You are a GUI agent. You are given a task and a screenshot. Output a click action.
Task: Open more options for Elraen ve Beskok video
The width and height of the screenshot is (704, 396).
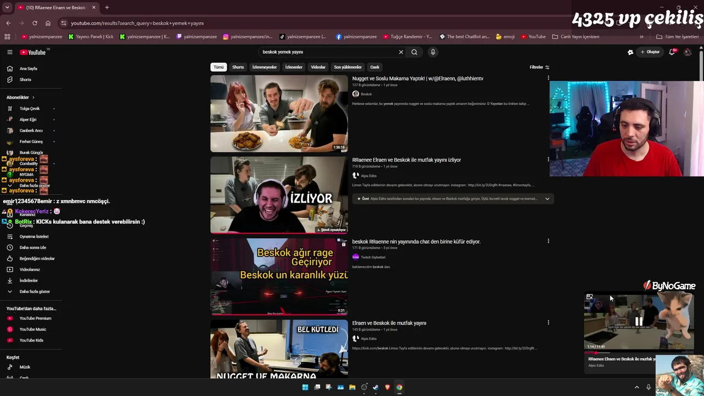pos(548,322)
